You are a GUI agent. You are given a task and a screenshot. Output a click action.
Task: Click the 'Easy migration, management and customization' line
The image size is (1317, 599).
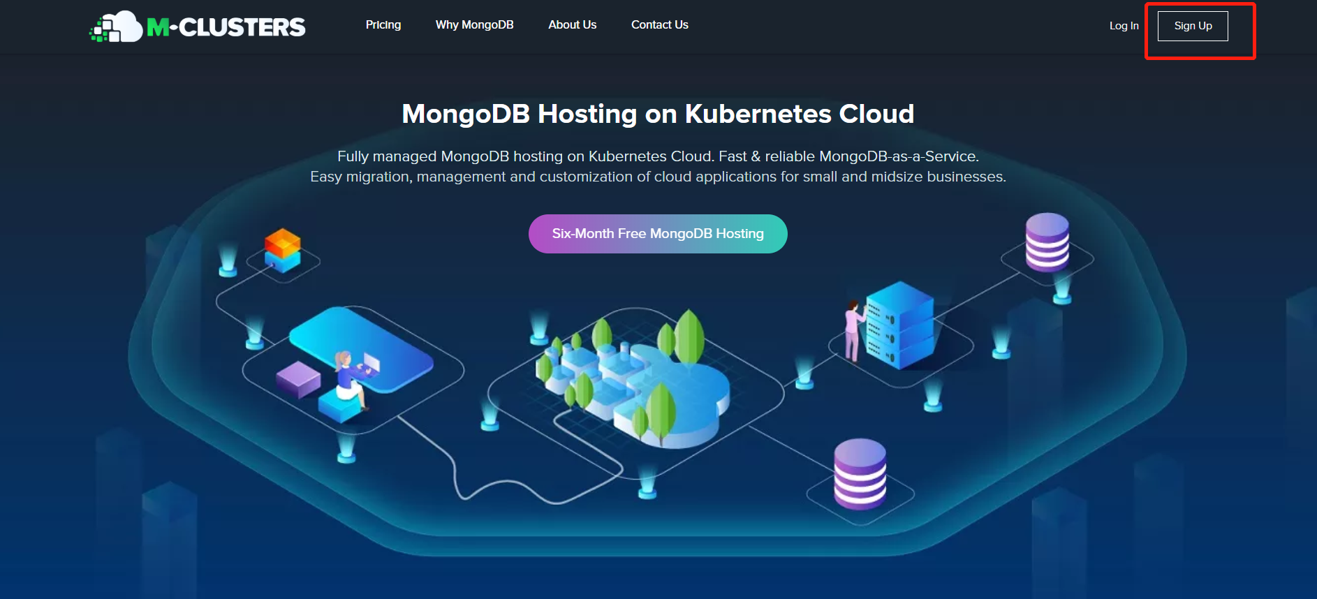tap(658, 177)
